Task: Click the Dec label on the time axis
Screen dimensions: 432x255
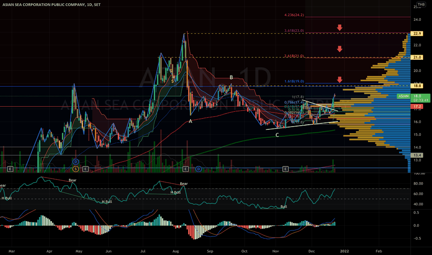Action: coord(311,251)
